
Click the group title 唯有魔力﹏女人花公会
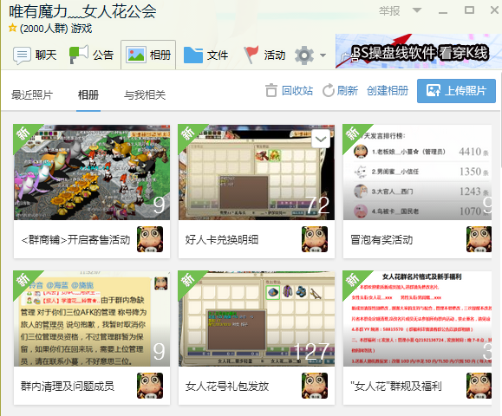tap(82, 12)
